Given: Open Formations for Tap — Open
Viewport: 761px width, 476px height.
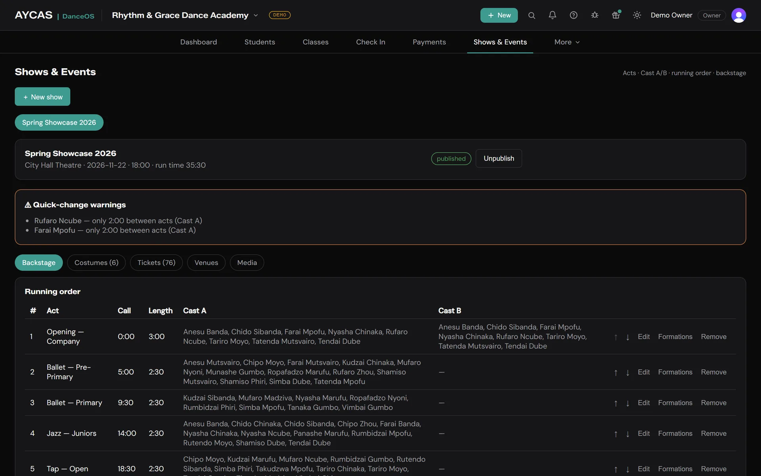Looking at the screenshot, I should tap(675, 469).
